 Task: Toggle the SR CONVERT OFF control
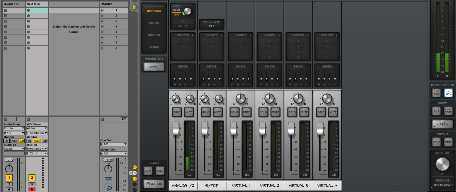(x=212, y=24)
